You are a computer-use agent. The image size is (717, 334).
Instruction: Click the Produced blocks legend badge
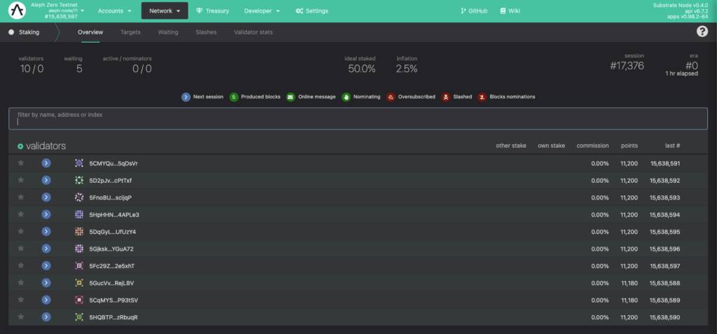[x=234, y=97]
